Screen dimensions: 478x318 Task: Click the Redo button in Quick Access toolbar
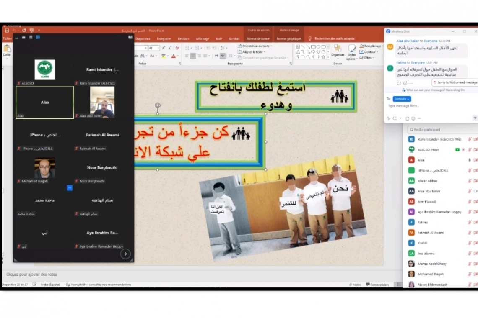(x=24, y=31)
